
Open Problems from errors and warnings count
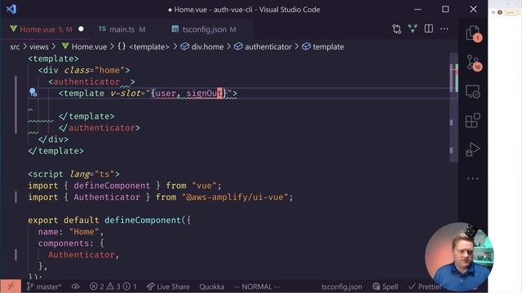(x=113, y=286)
